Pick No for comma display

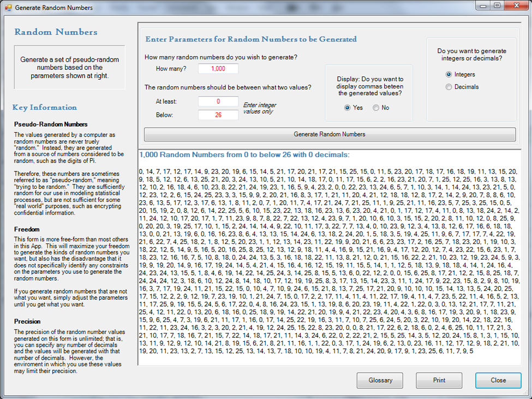tap(376, 108)
